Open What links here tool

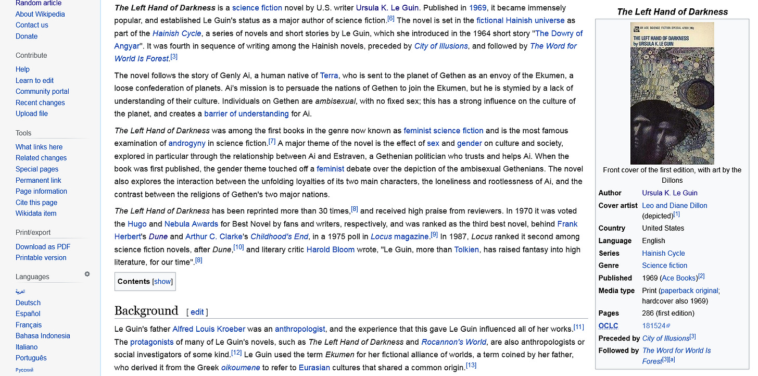39,147
